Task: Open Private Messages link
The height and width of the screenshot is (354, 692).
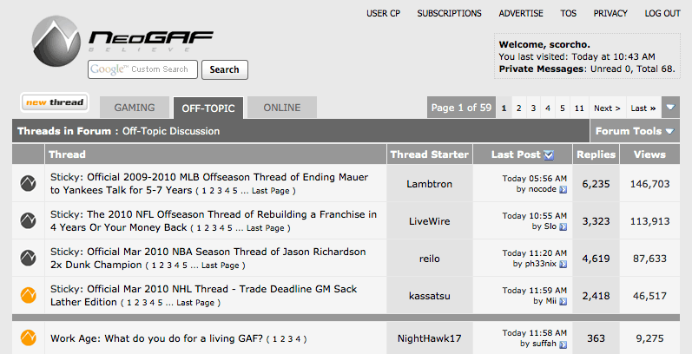Action: pyautogui.click(x=541, y=69)
